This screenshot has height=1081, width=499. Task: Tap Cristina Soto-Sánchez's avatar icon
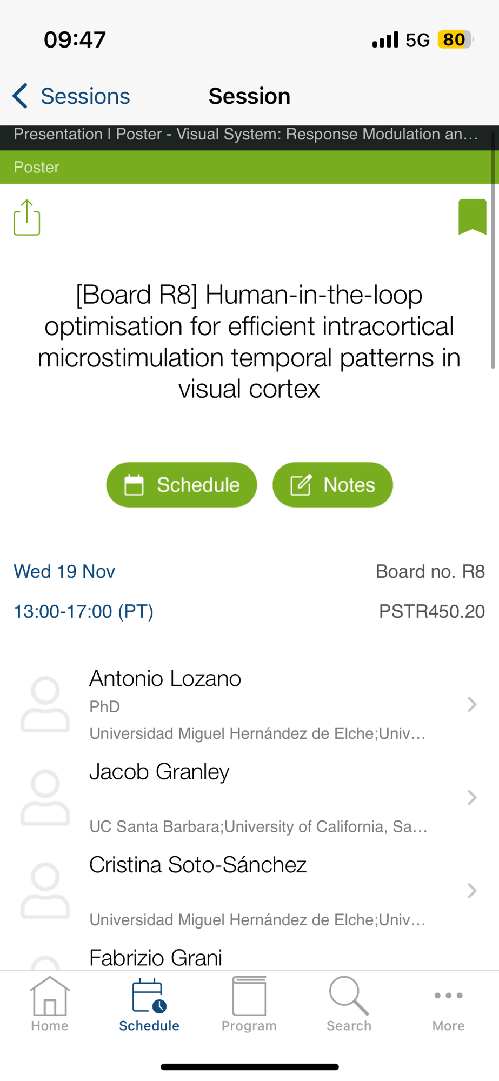pos(45,890)
